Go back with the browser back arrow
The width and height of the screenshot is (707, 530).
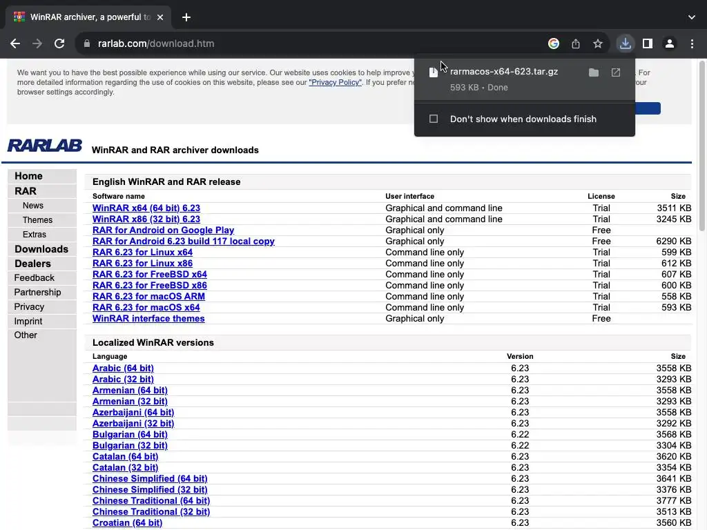tap(15, 43)
